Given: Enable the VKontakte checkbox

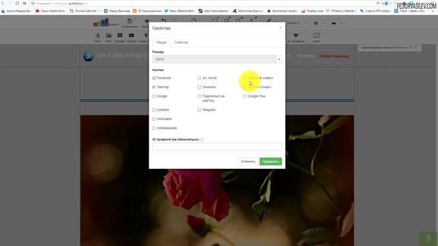Looking at the screenshot, I should tap(154, 119).
